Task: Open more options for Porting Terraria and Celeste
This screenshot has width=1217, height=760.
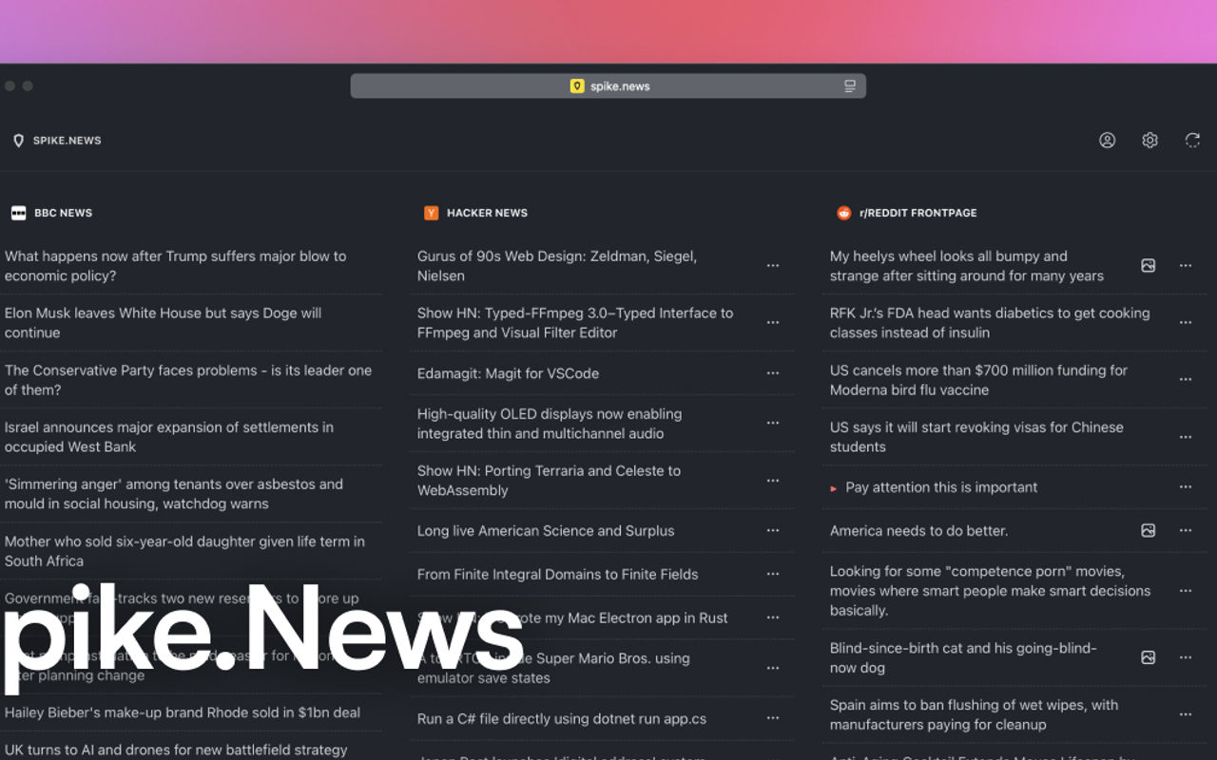Action: (773, 481)
